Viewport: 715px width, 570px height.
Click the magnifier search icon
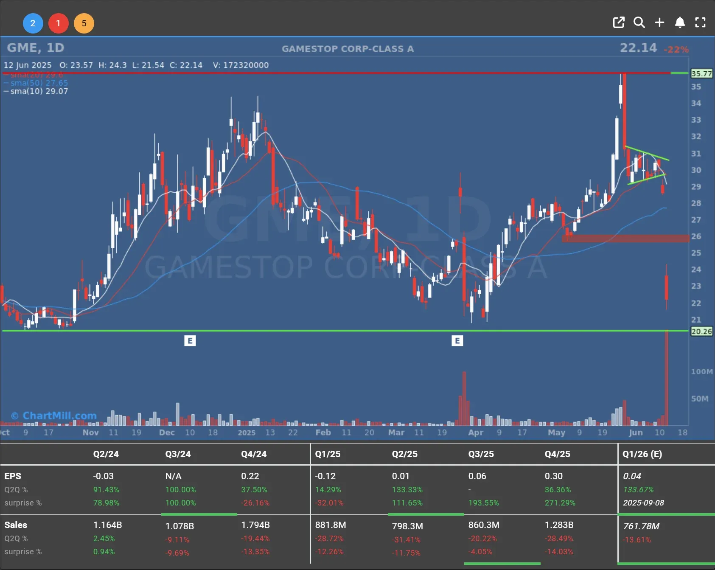[639, 22]
